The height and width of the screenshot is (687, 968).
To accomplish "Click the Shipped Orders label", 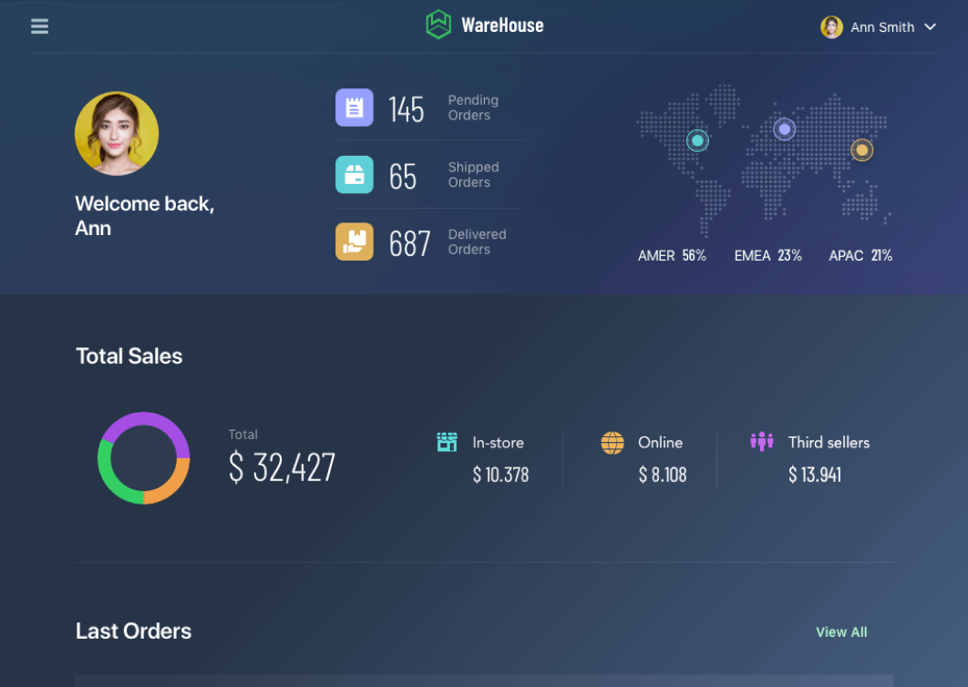I will [473, 175].
